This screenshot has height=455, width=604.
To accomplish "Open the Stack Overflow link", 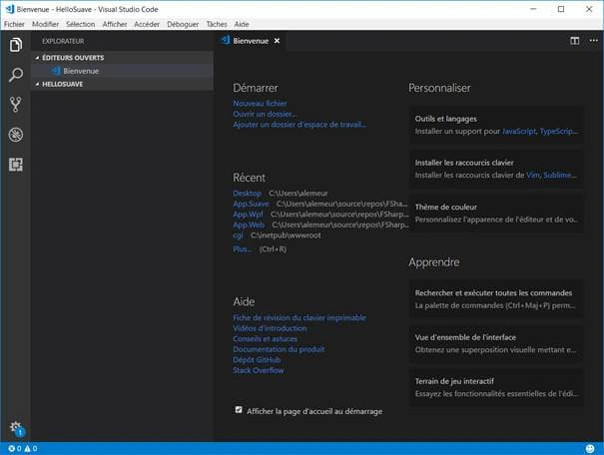I will point(259,370).
